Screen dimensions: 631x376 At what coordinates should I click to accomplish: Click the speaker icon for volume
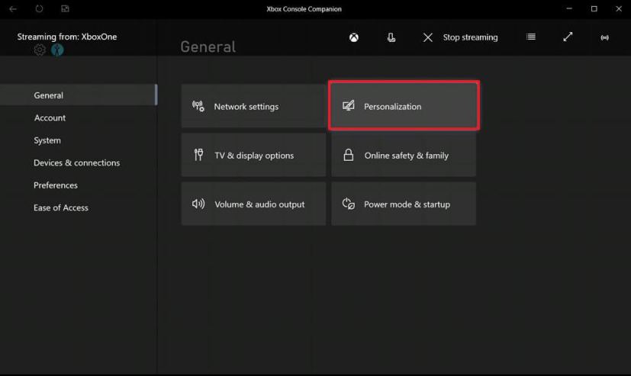coord(198,204)
